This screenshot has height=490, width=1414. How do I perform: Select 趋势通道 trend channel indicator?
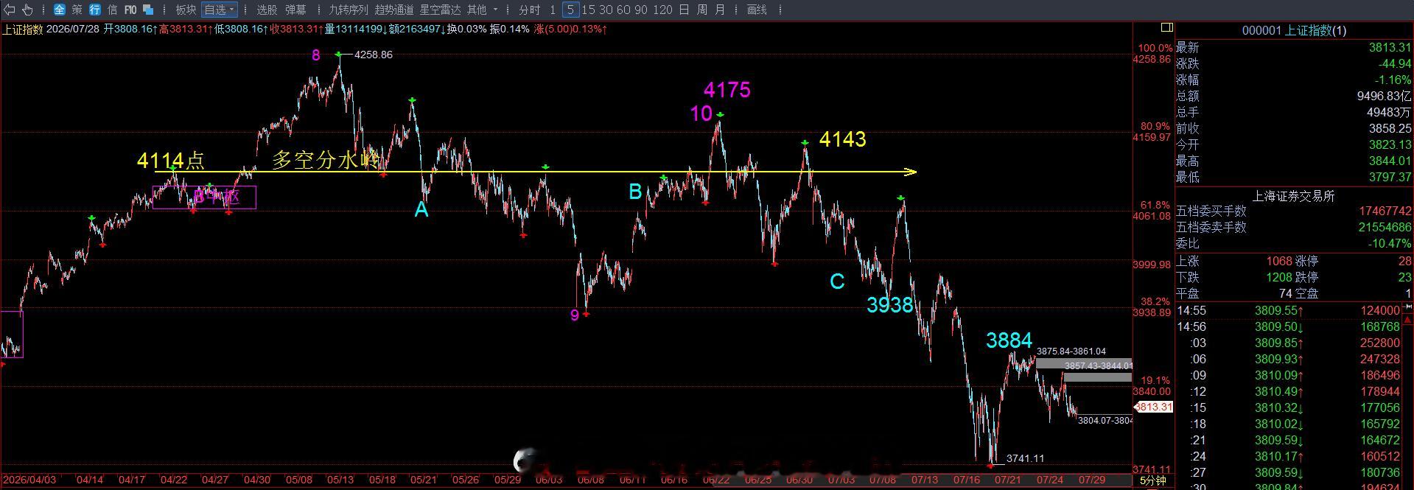click(394, 10)
